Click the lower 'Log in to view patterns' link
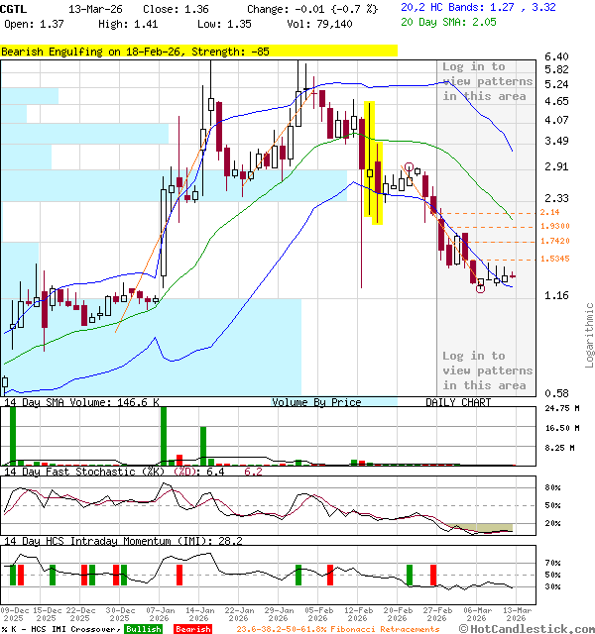This screenshot has height=634, width=595. (487, 370)
